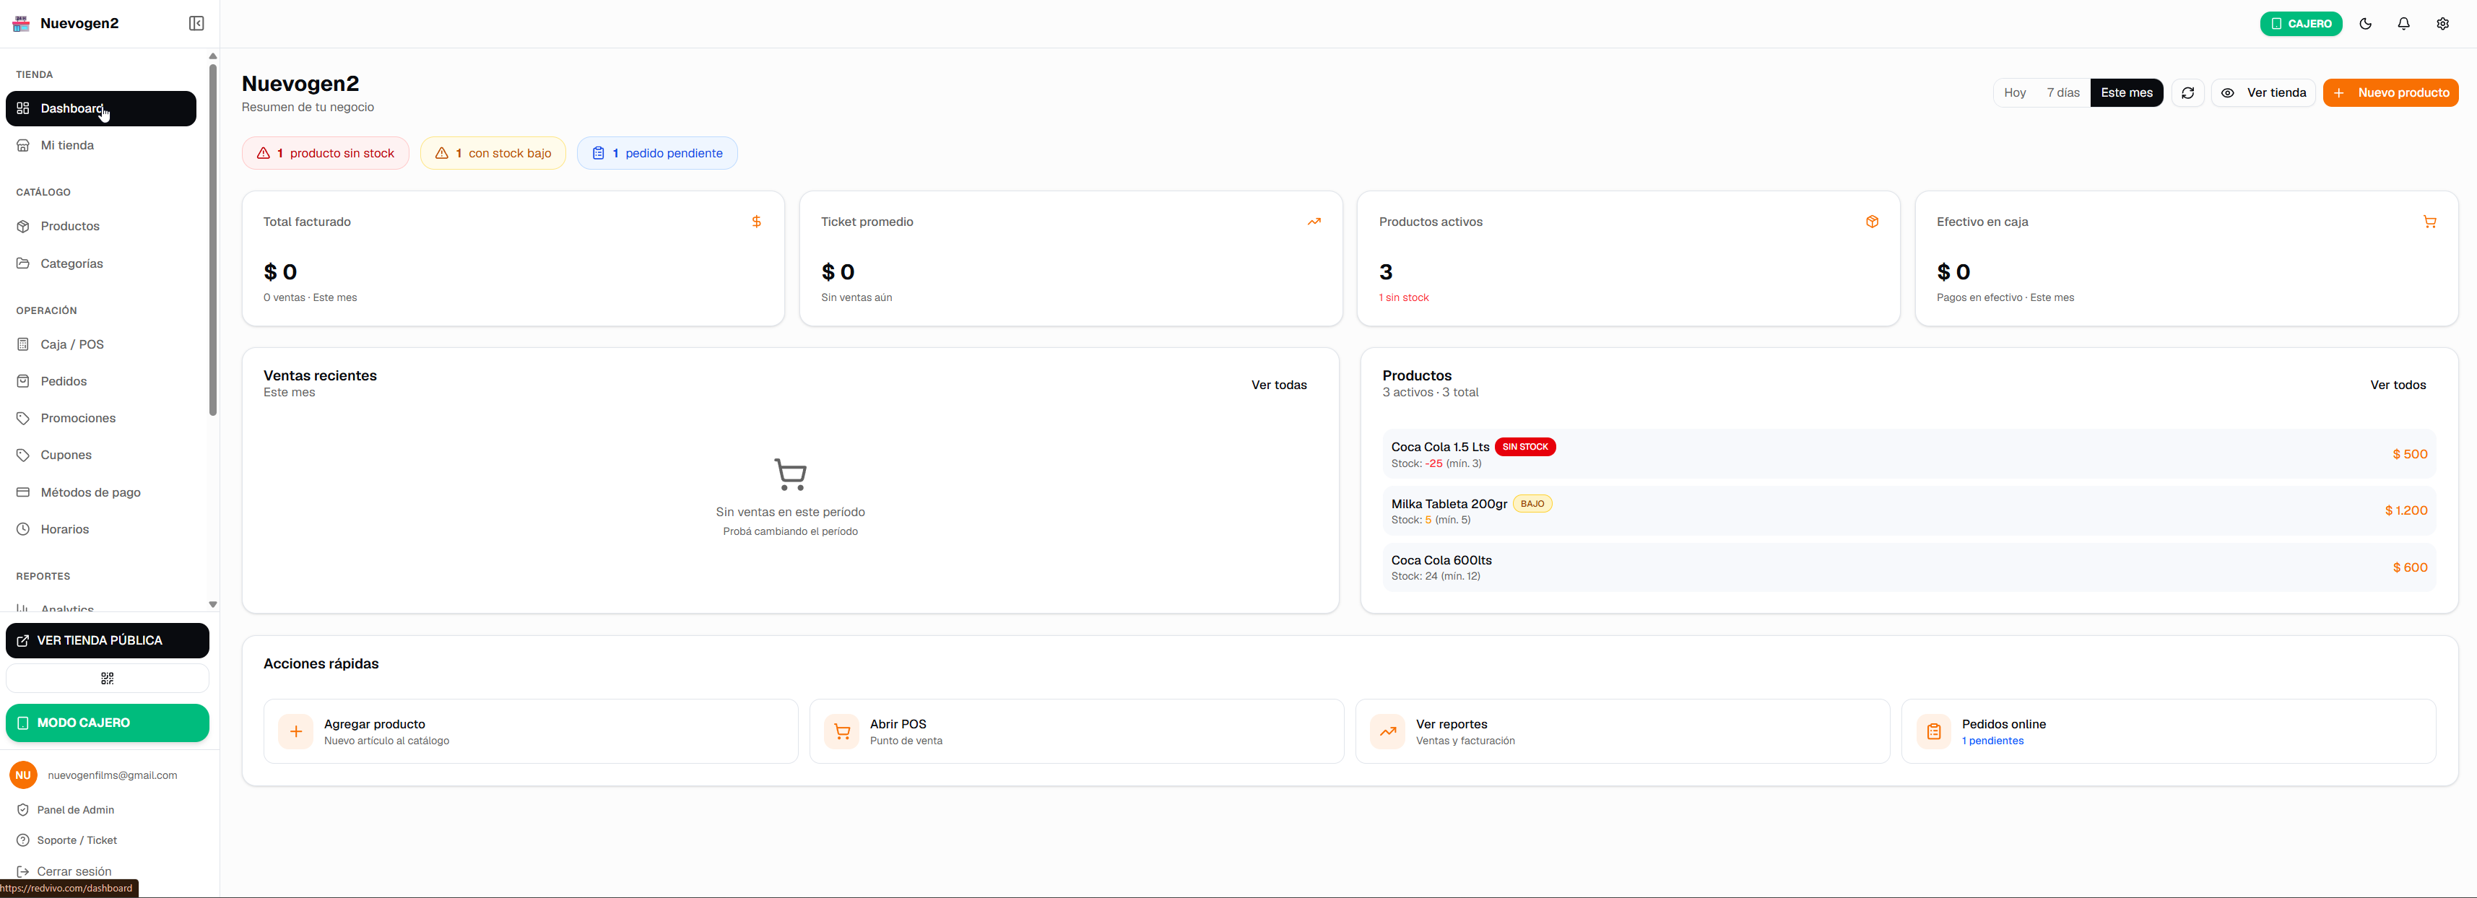Click the BAJO stock badge
This screenshot has width=2477, height=898.
[x=1532, y=504]
